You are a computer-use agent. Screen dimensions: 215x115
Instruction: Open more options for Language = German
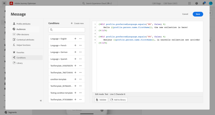click(81, 52)
